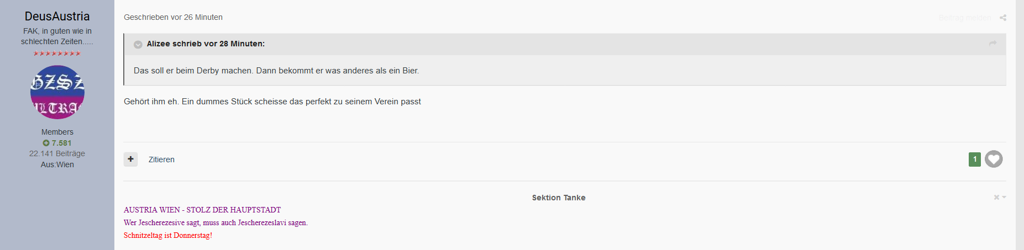Open the Geschrieben vor 26 Minuten timestamp
The height and width of the screenshot is (250, 1024).
[x=173, y=17]
